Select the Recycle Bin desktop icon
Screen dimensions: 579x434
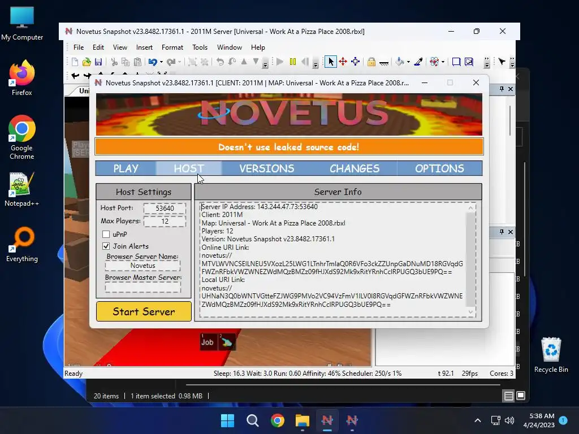pyautogui.click(x=551, y=355)
